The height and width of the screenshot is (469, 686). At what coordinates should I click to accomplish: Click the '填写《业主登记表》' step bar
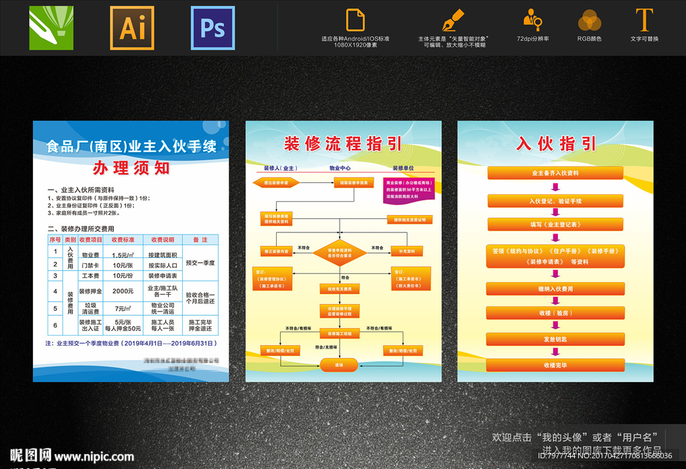tap(555, 224)
